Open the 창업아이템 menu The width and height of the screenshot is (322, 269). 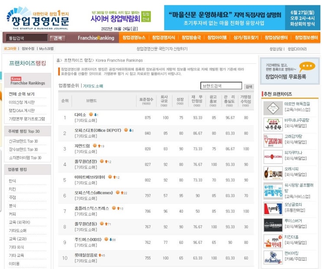(217, 38)
